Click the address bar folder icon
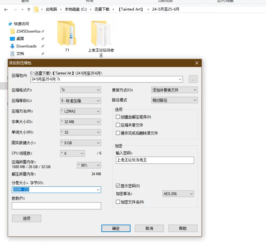 (36, 9)
